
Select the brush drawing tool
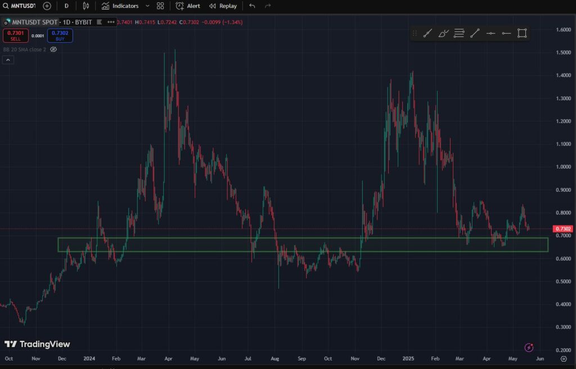click(443, 33)
